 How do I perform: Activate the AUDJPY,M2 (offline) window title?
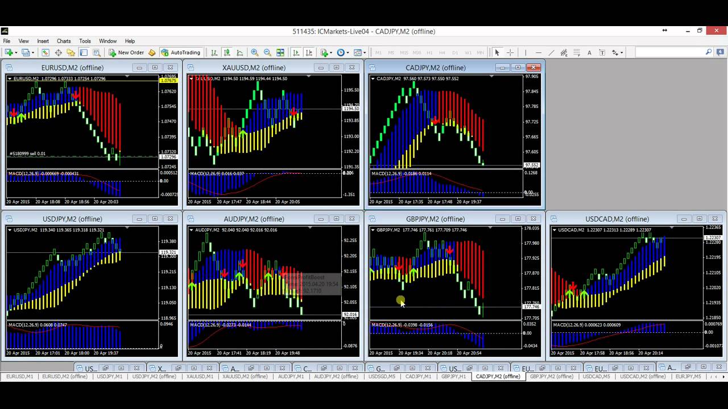254,219
